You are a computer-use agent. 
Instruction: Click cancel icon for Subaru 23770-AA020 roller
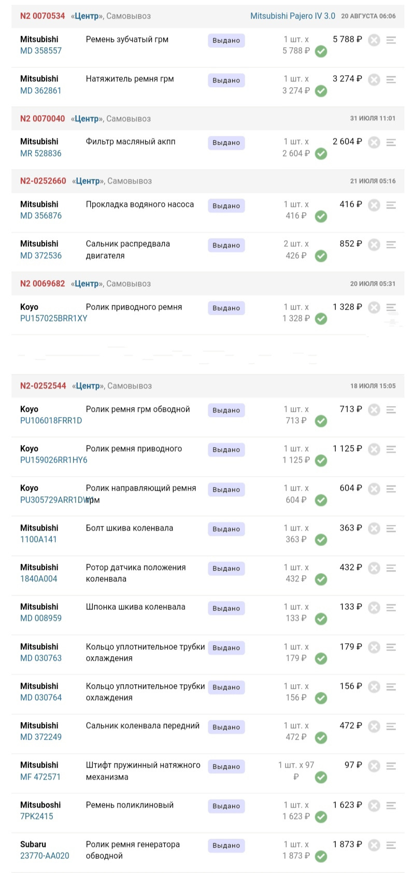(x=374, y=845)
